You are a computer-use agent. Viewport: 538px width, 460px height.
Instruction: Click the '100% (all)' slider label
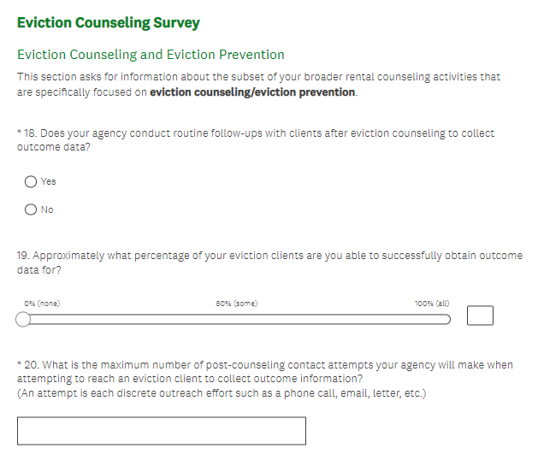tap(432, 304)
